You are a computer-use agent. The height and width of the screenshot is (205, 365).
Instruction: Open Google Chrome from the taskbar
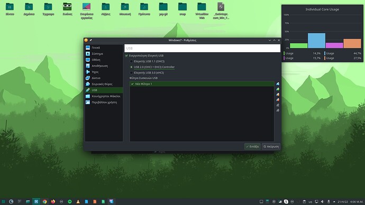pos(44,201)
